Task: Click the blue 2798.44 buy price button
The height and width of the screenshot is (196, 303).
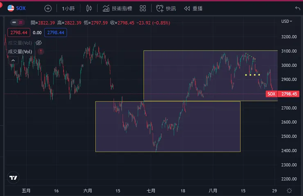Action: tap(56, 33)
